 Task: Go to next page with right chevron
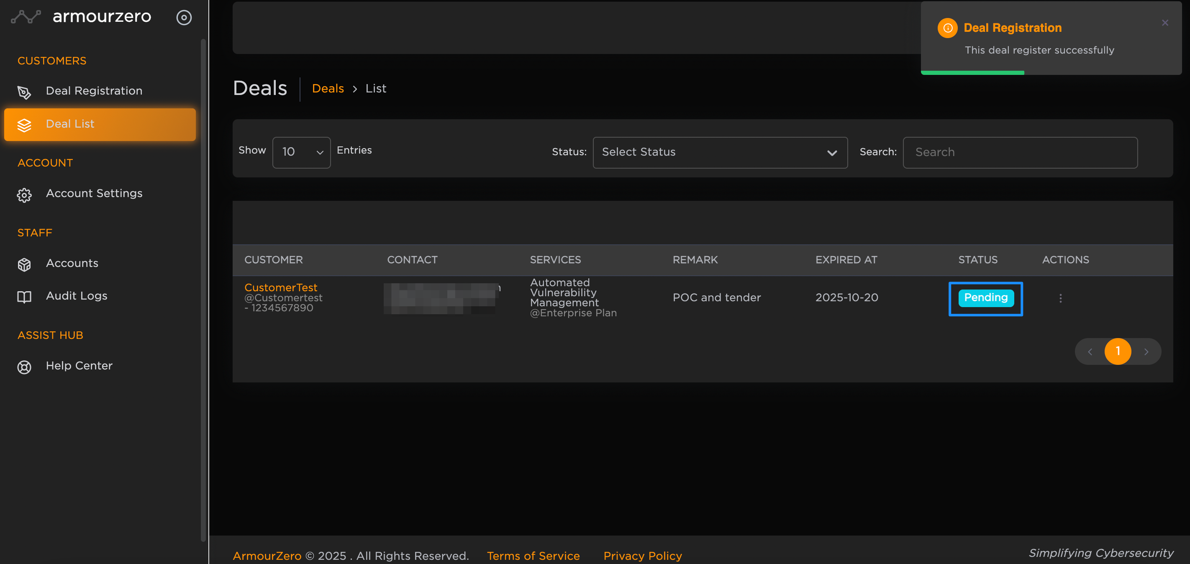(1146, 351)
